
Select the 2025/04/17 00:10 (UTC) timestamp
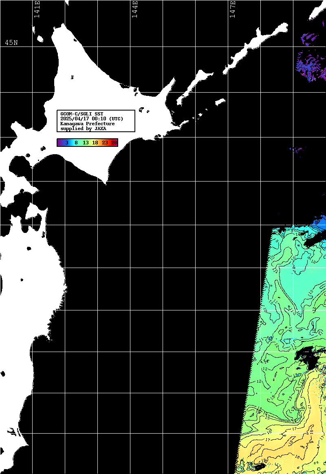(92, 119)
